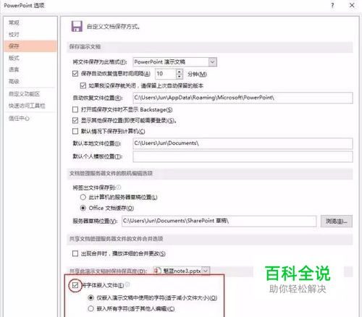Click info icon beside 将字体嵌入文件

127,284
